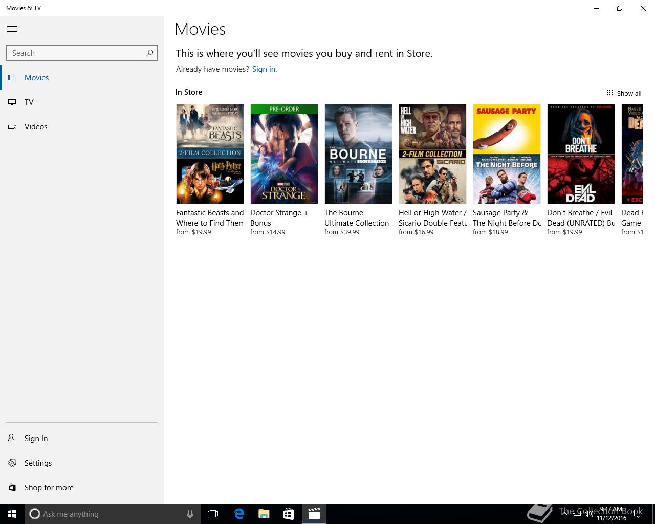Open the hamburger navigation menu
Image resolution: width=655 pixels, height=524 pixels.
(12, 29)
